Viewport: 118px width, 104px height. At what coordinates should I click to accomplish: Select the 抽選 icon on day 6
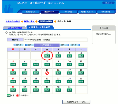[25, 64]
